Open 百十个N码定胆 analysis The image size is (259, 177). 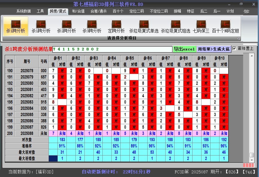point(225,26)
